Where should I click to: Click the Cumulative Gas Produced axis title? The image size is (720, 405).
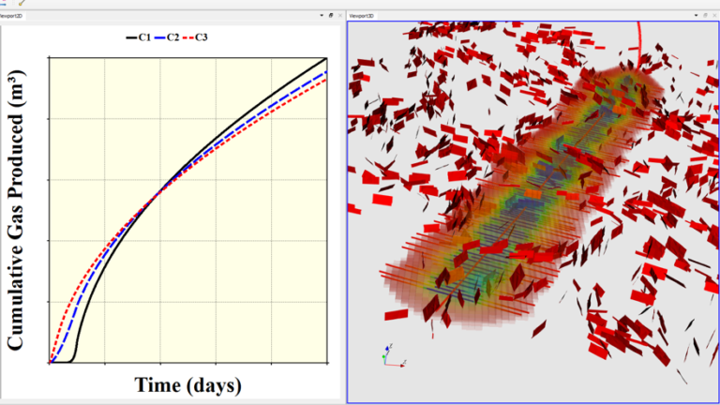coord(18,208)
